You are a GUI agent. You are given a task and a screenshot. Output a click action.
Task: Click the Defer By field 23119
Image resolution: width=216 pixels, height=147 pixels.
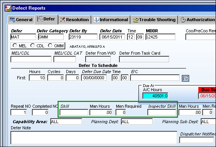point(83,37)
